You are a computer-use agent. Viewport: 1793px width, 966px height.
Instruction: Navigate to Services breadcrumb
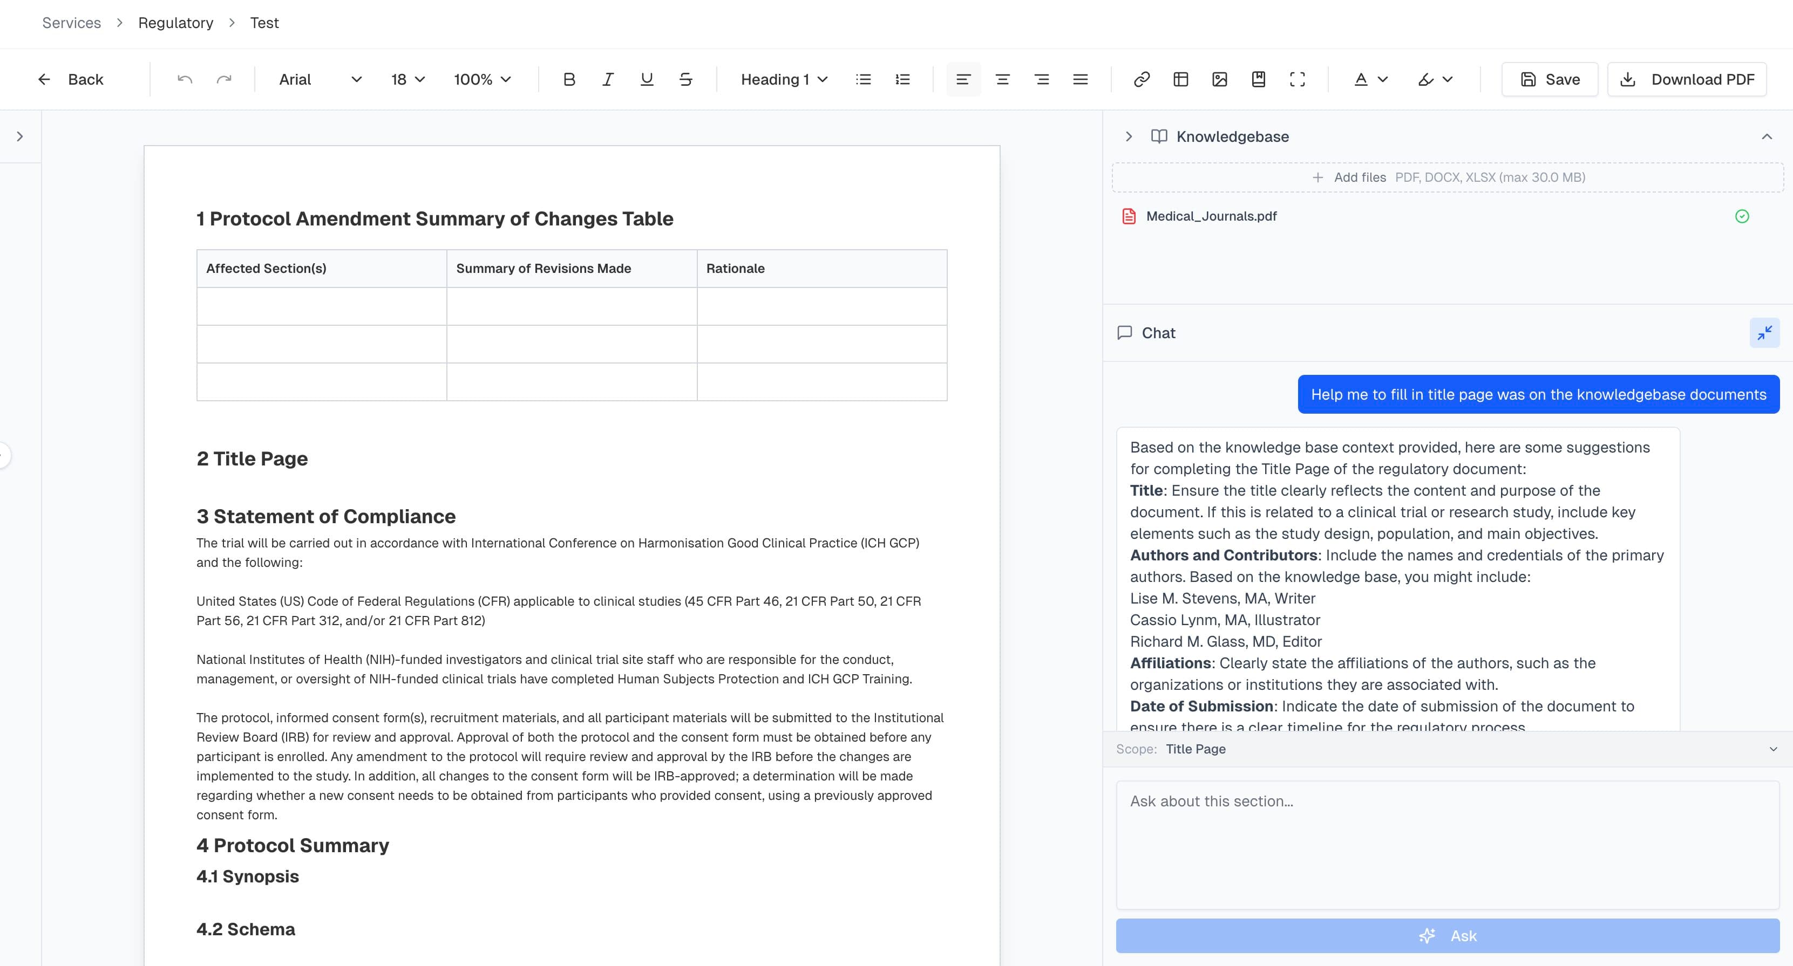click(71, 22)
